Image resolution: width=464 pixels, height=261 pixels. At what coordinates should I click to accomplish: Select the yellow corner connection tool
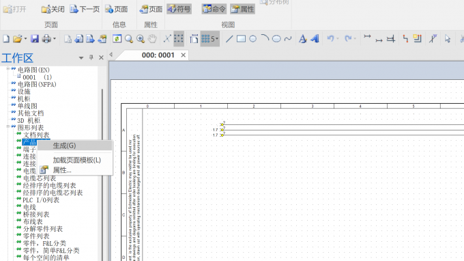pyautogui.click(x=418, y=38)
